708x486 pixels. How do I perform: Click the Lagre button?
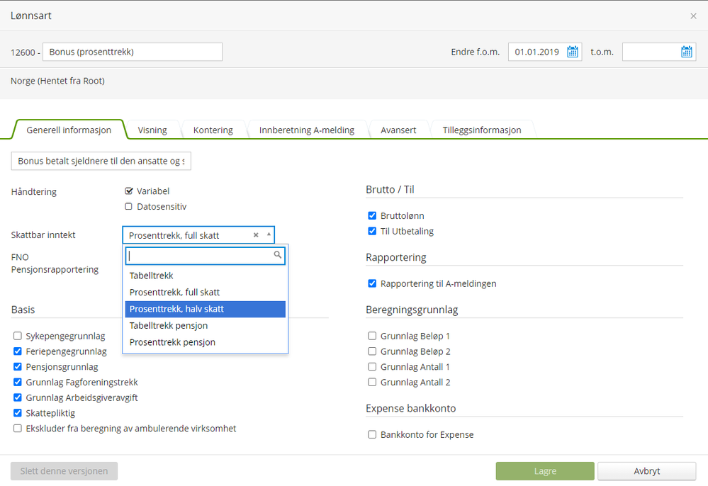point(544,471)
